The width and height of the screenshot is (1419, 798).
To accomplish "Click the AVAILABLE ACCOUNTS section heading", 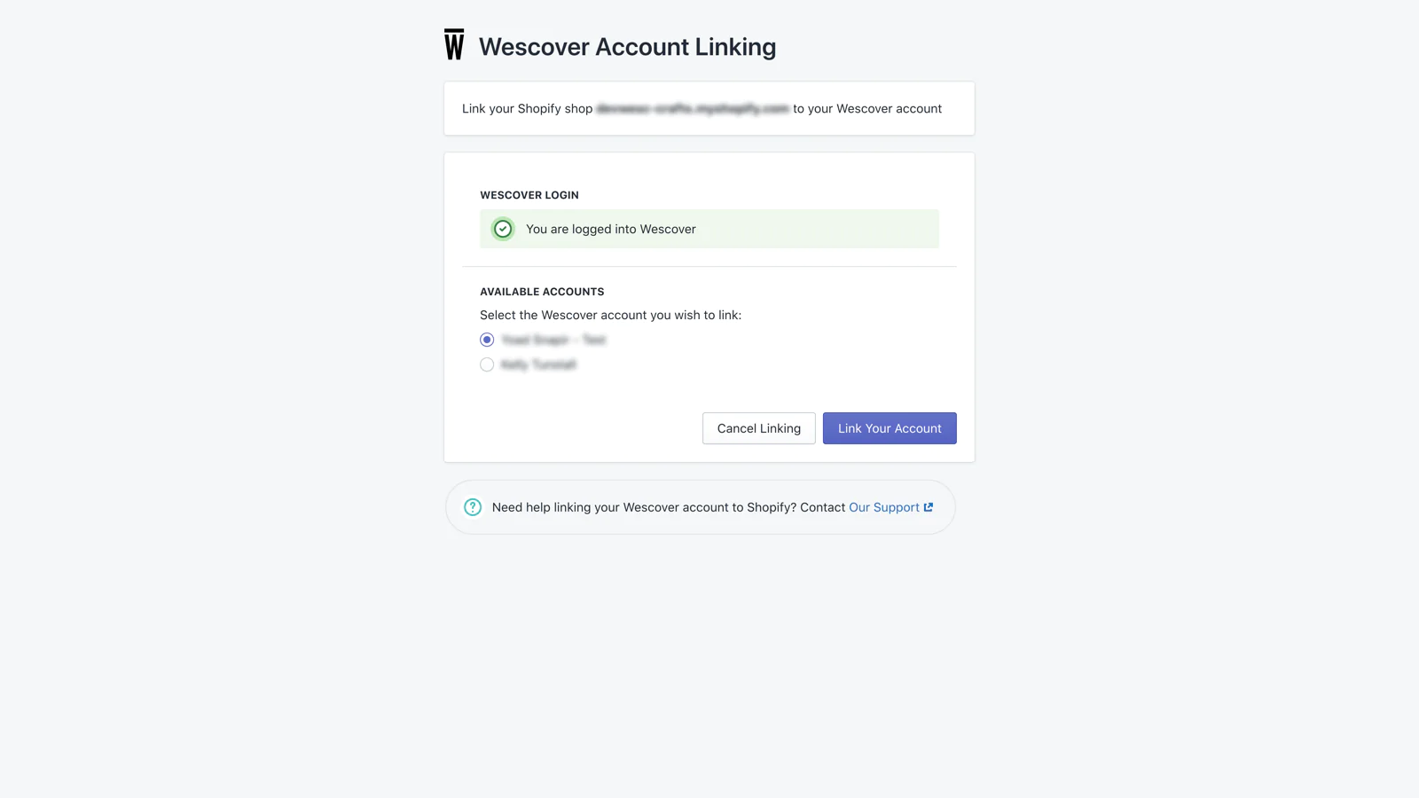I will [542, 292].
